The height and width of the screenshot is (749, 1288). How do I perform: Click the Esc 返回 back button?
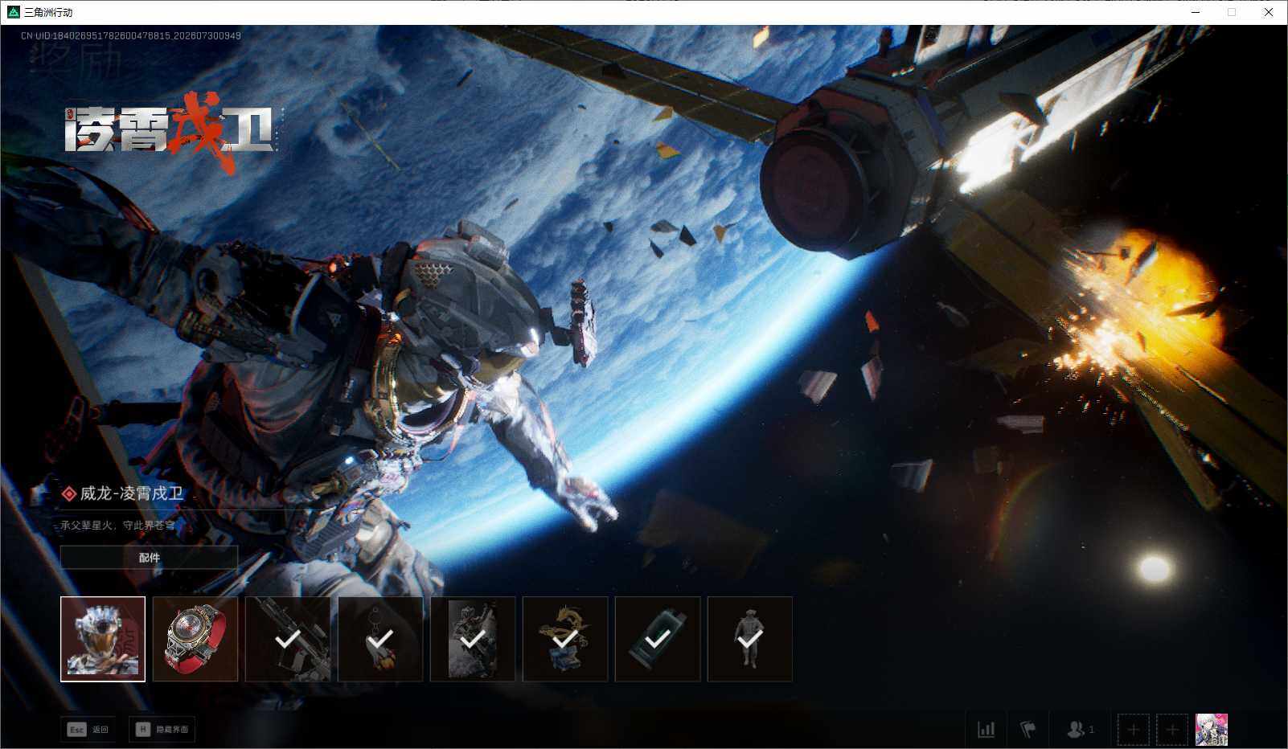coord(88,729)
